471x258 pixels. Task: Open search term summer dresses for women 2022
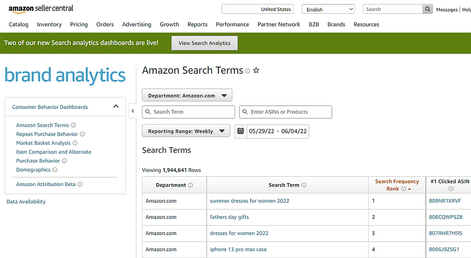point(250,201)
